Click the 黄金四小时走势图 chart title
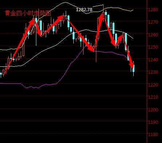This screenshot has width=162, height=143. pos(28,13)
